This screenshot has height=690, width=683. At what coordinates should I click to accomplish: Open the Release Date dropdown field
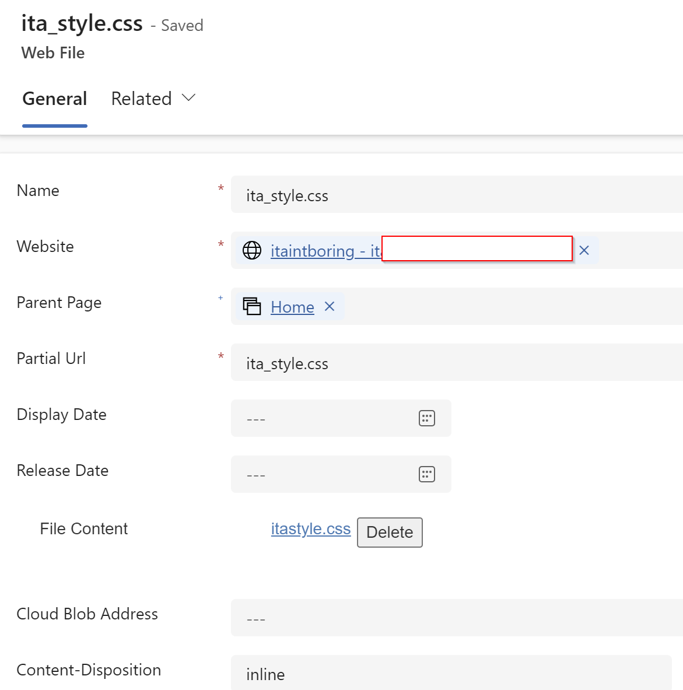pyautogui.click(x=327, y=474)
